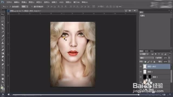173x97 pixels.
Task: Select the Lasso tool
Action: (x=3, y=21)
